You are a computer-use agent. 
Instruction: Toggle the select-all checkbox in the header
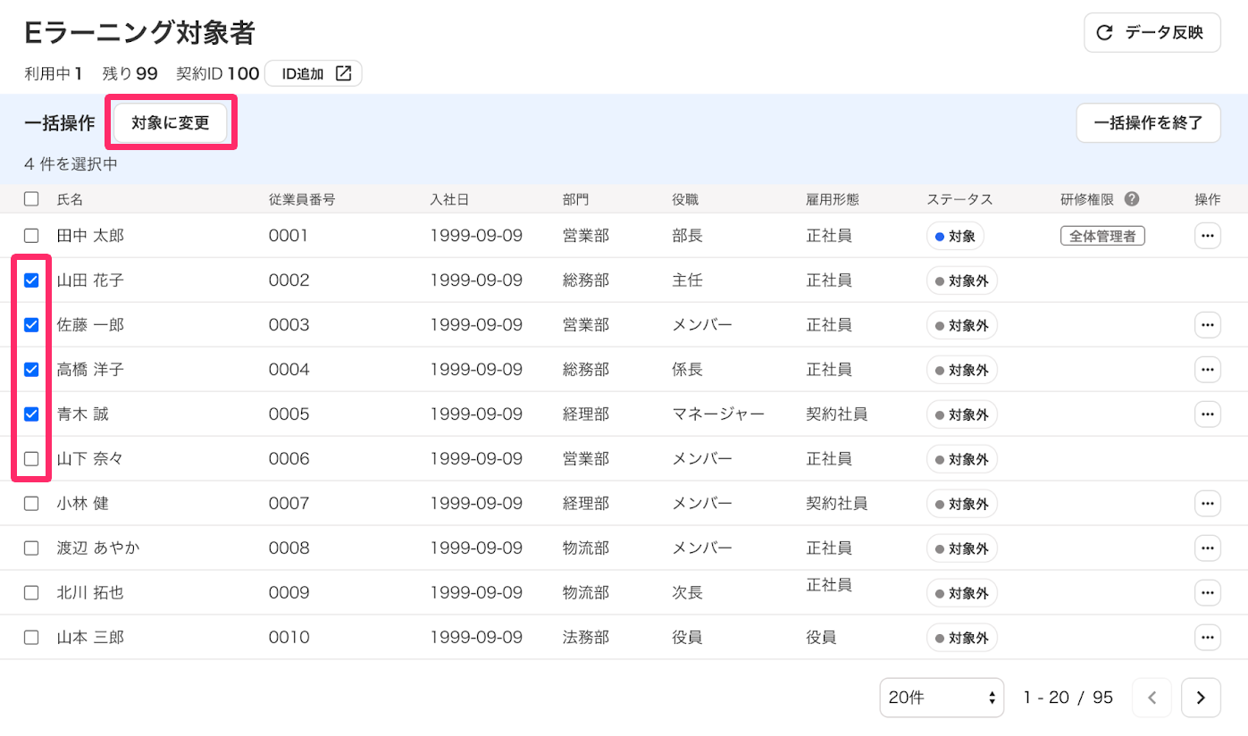(x=31, y=199)
